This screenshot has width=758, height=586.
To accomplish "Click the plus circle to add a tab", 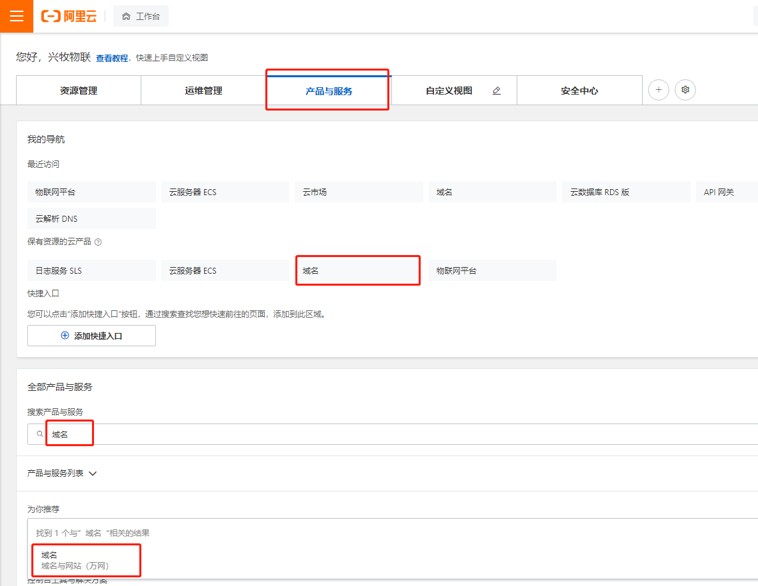I will [x=659, y=90].
